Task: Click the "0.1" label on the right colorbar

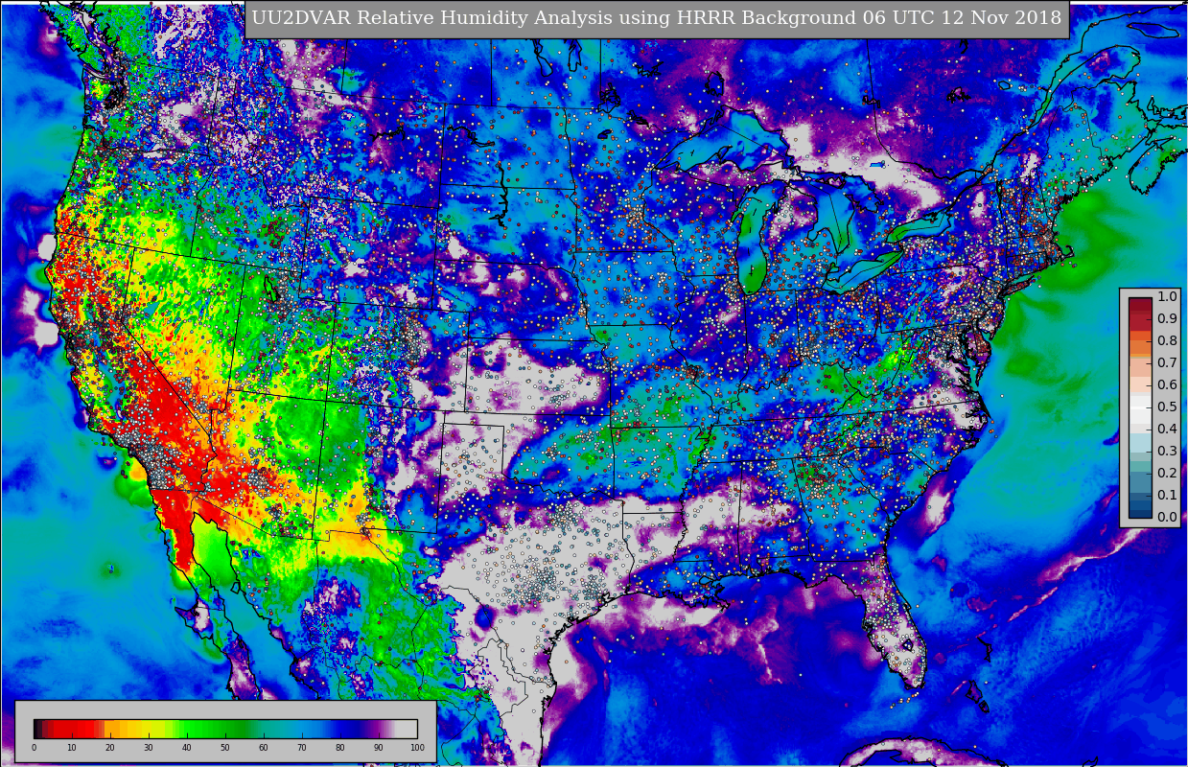Action: (1167, 495)
